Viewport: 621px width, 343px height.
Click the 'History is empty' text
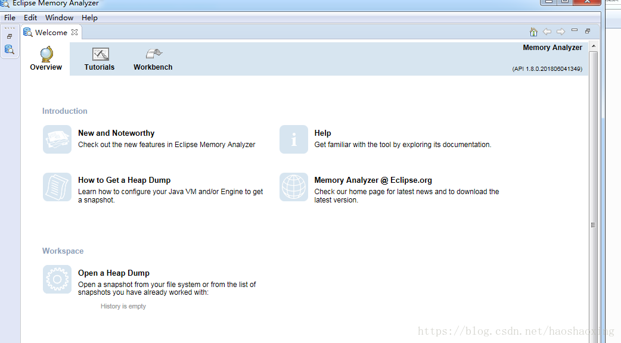[123, 306]
